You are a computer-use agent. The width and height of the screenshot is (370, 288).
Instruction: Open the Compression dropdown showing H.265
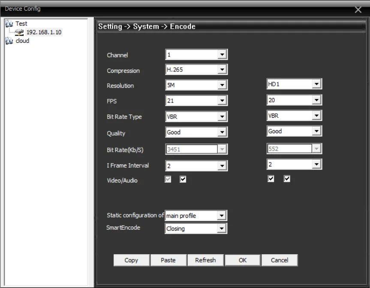click(222, 70)
